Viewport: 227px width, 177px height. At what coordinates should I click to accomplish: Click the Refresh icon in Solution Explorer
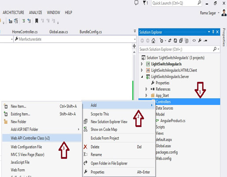tap(175, 40)
